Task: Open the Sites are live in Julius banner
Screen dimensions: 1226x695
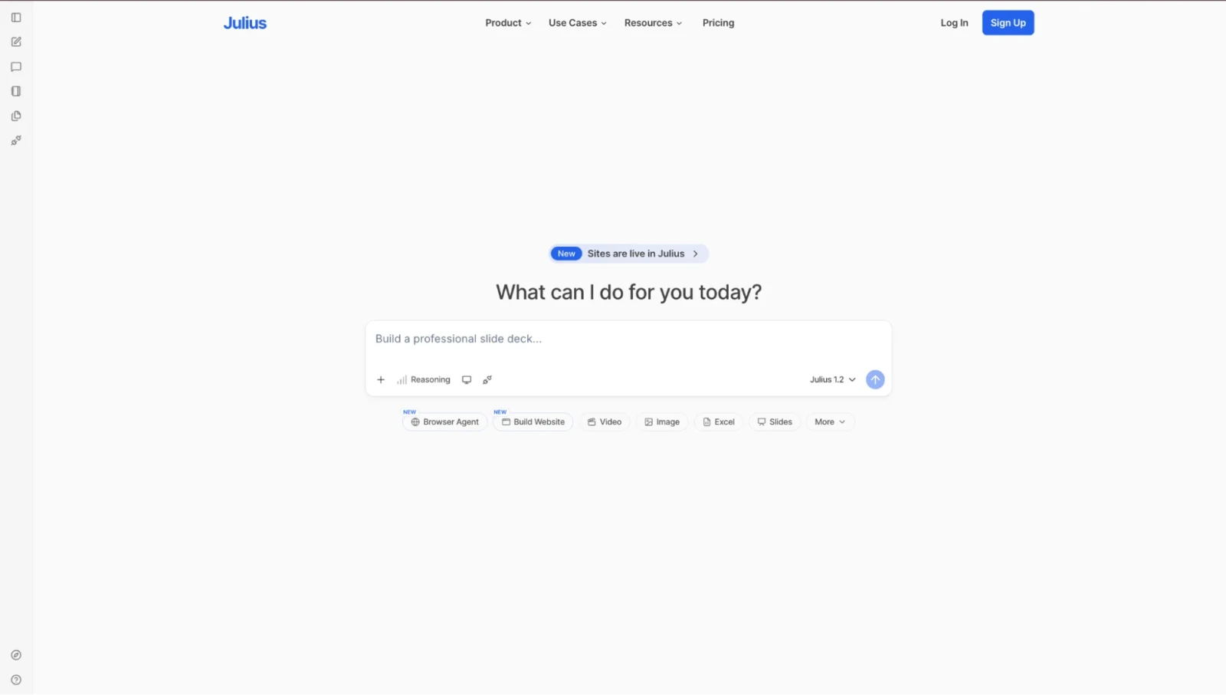Action: point(628,254)
